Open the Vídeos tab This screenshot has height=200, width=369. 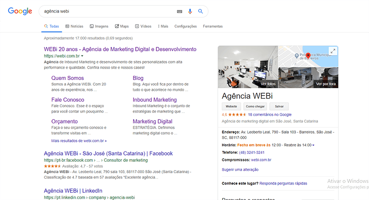coord(143,26)
